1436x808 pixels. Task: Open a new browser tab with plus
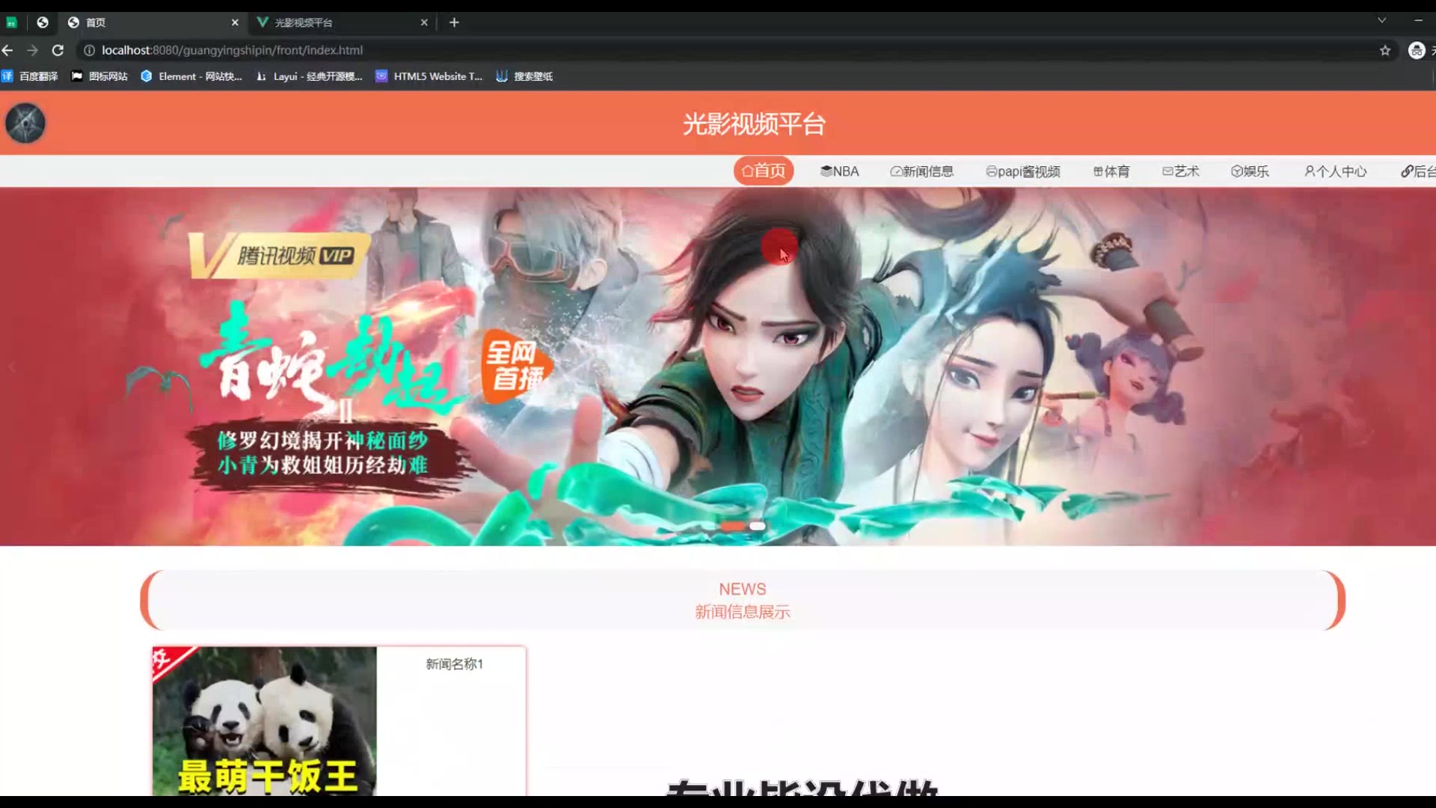coord(454,22)
